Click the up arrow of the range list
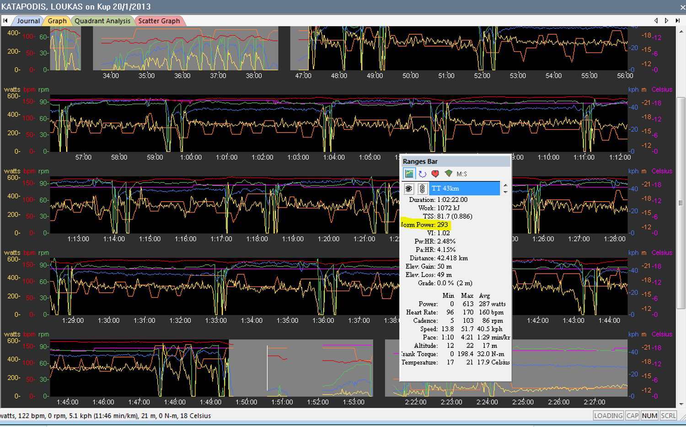The width and height of the screenshot is (686, 427). click(505, 185)
